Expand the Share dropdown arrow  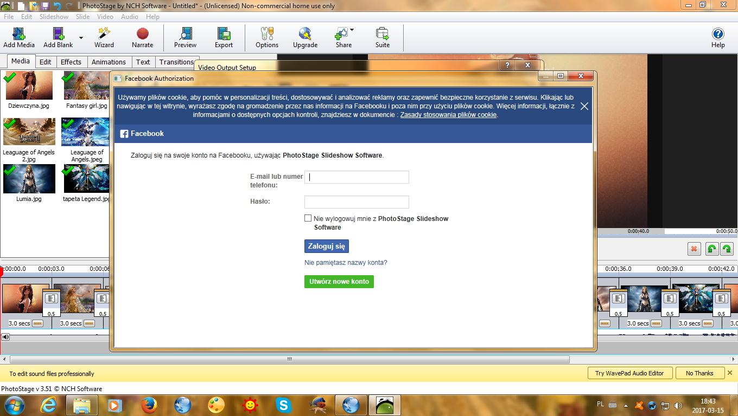tap(352, 30)
